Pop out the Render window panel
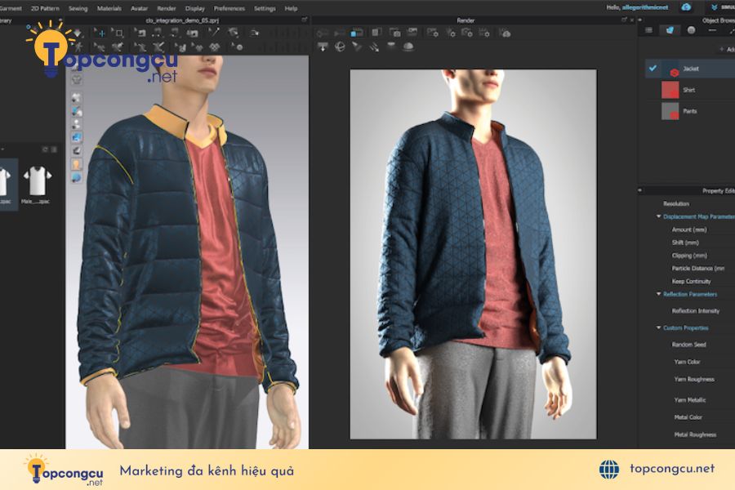 624,20
